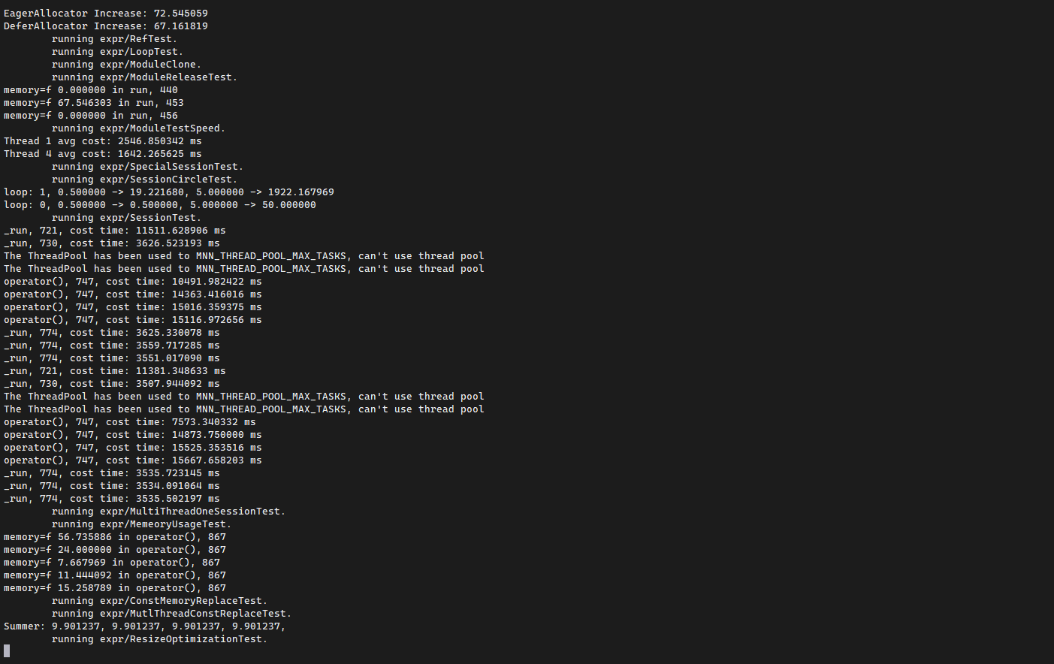Click the 'running expr/ModuleTestSpeed.' line
This screenshot has width=1054, height=664.
click(x=138, y=128)
